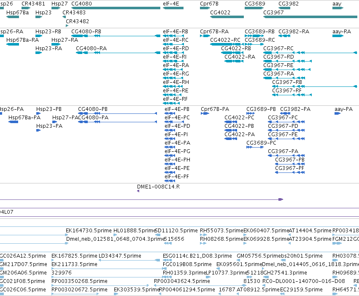Image resolution: width=359 pixels, height=296 pixels.
Task: Click the CG3689 gene label
Action: point(255,4)
